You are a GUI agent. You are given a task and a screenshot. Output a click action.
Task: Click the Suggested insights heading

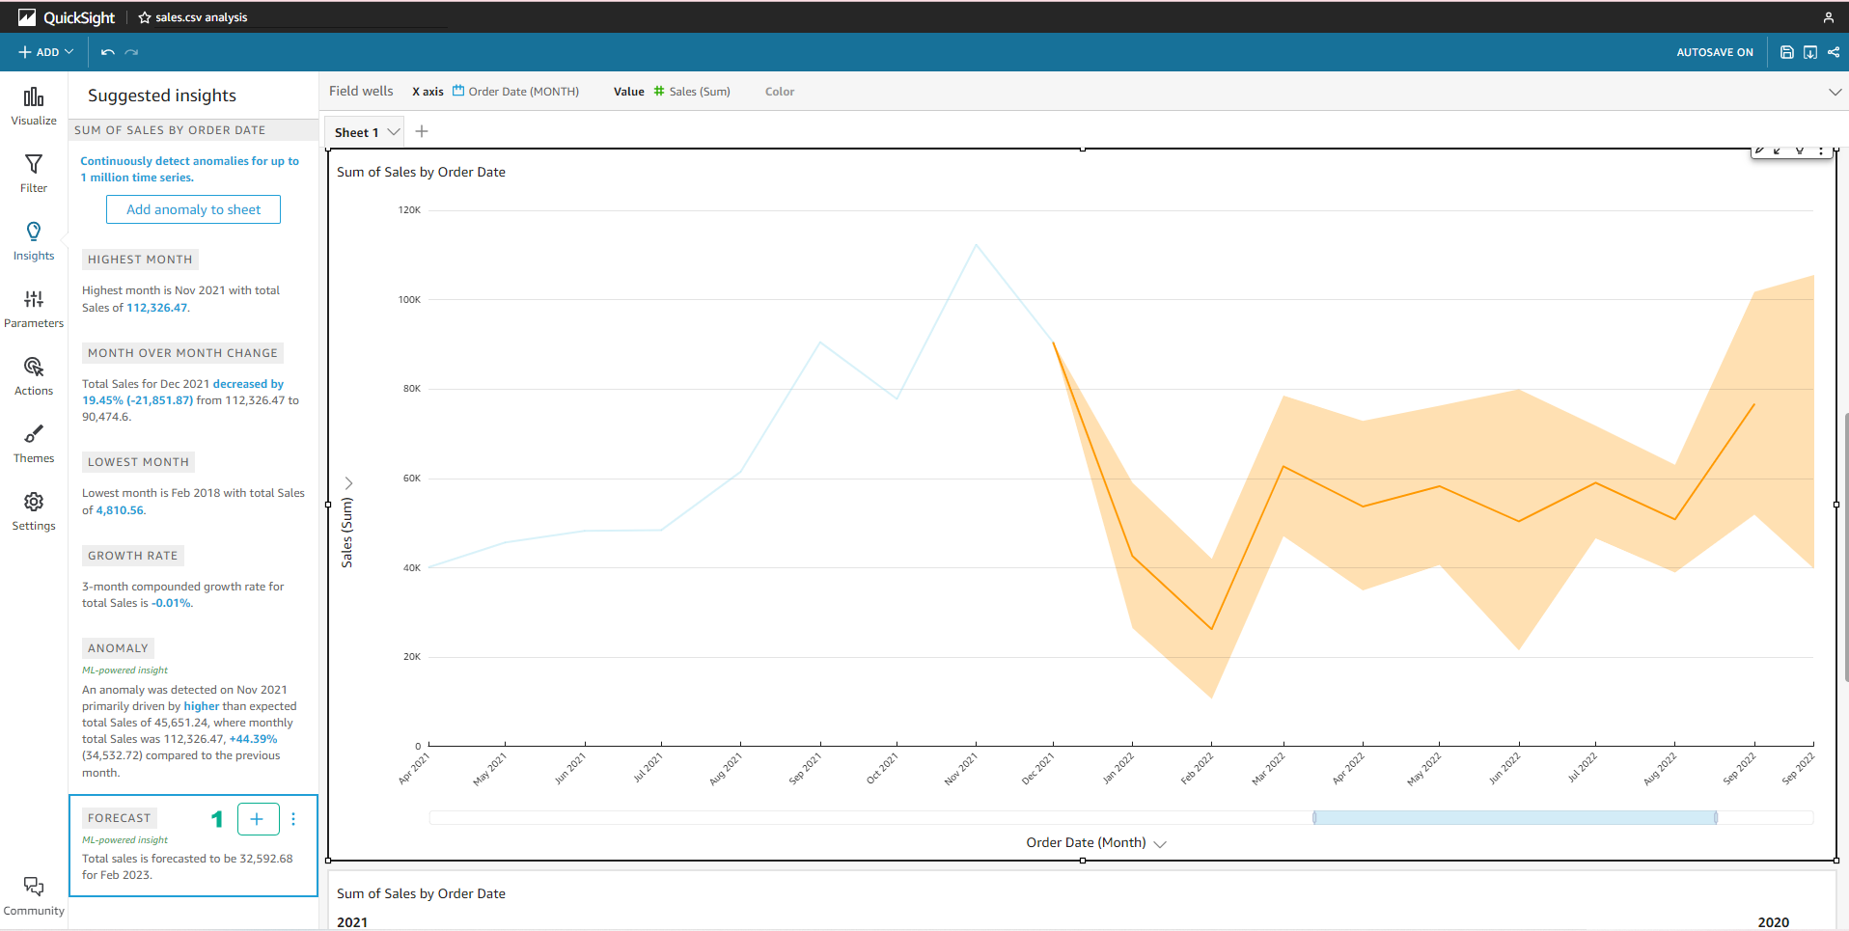click(x=162, y=96)
